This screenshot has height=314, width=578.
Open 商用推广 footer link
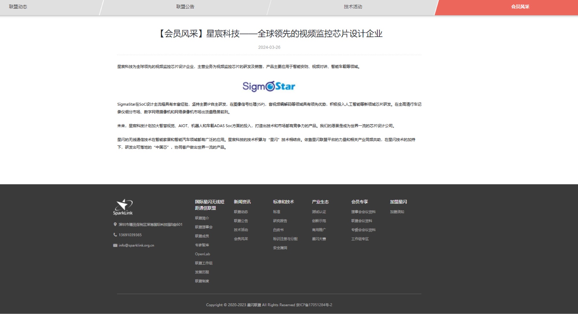pos(319,230)
